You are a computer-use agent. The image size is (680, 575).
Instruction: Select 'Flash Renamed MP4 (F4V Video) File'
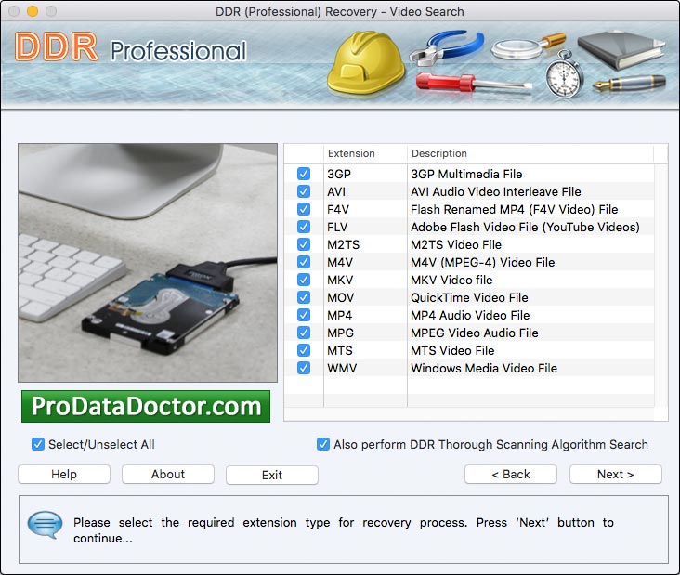(x=515, y=209)
